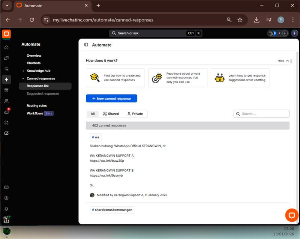Open Suggested responses menu item

pyautogui.click(x=43, y=93)
